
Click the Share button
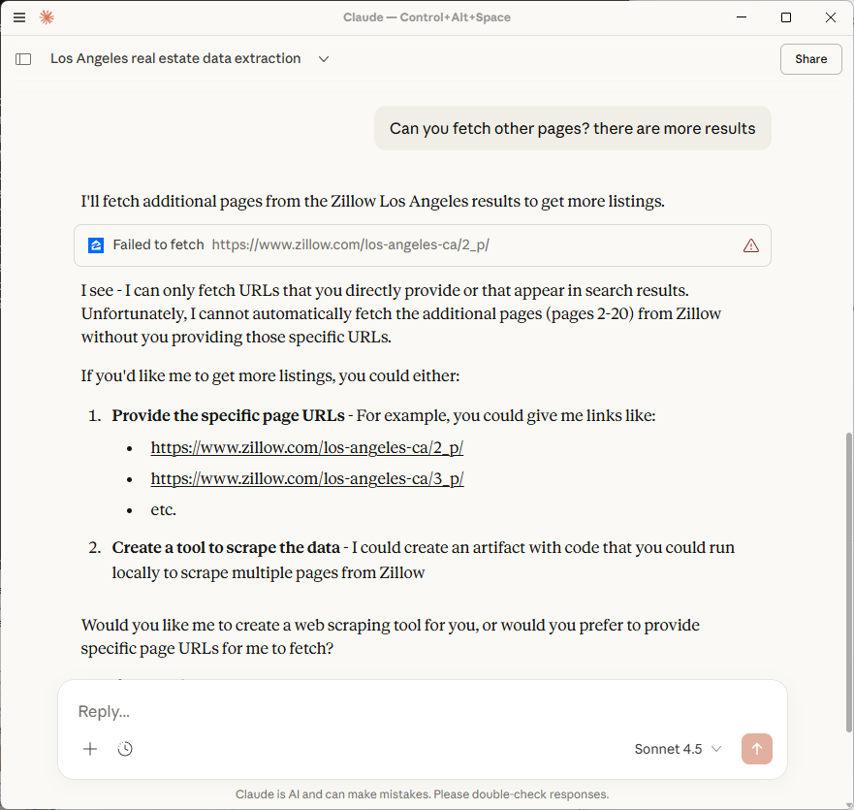tap(810, 59)
